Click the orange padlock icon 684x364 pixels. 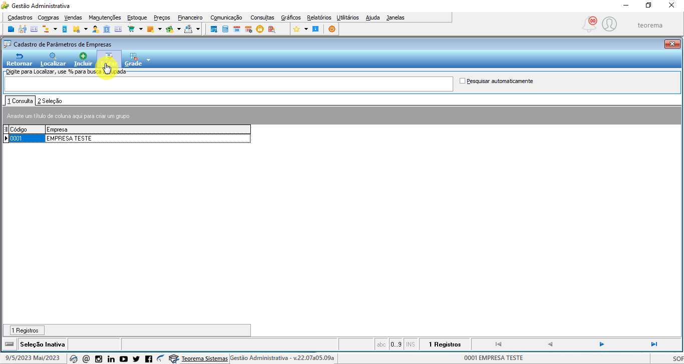click(260, 29)
